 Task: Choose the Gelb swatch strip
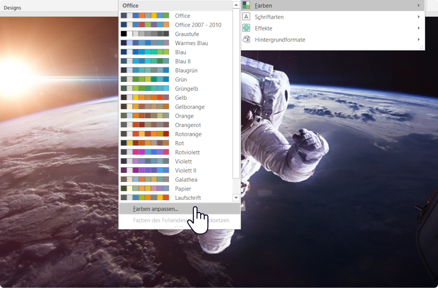[145, 97]
